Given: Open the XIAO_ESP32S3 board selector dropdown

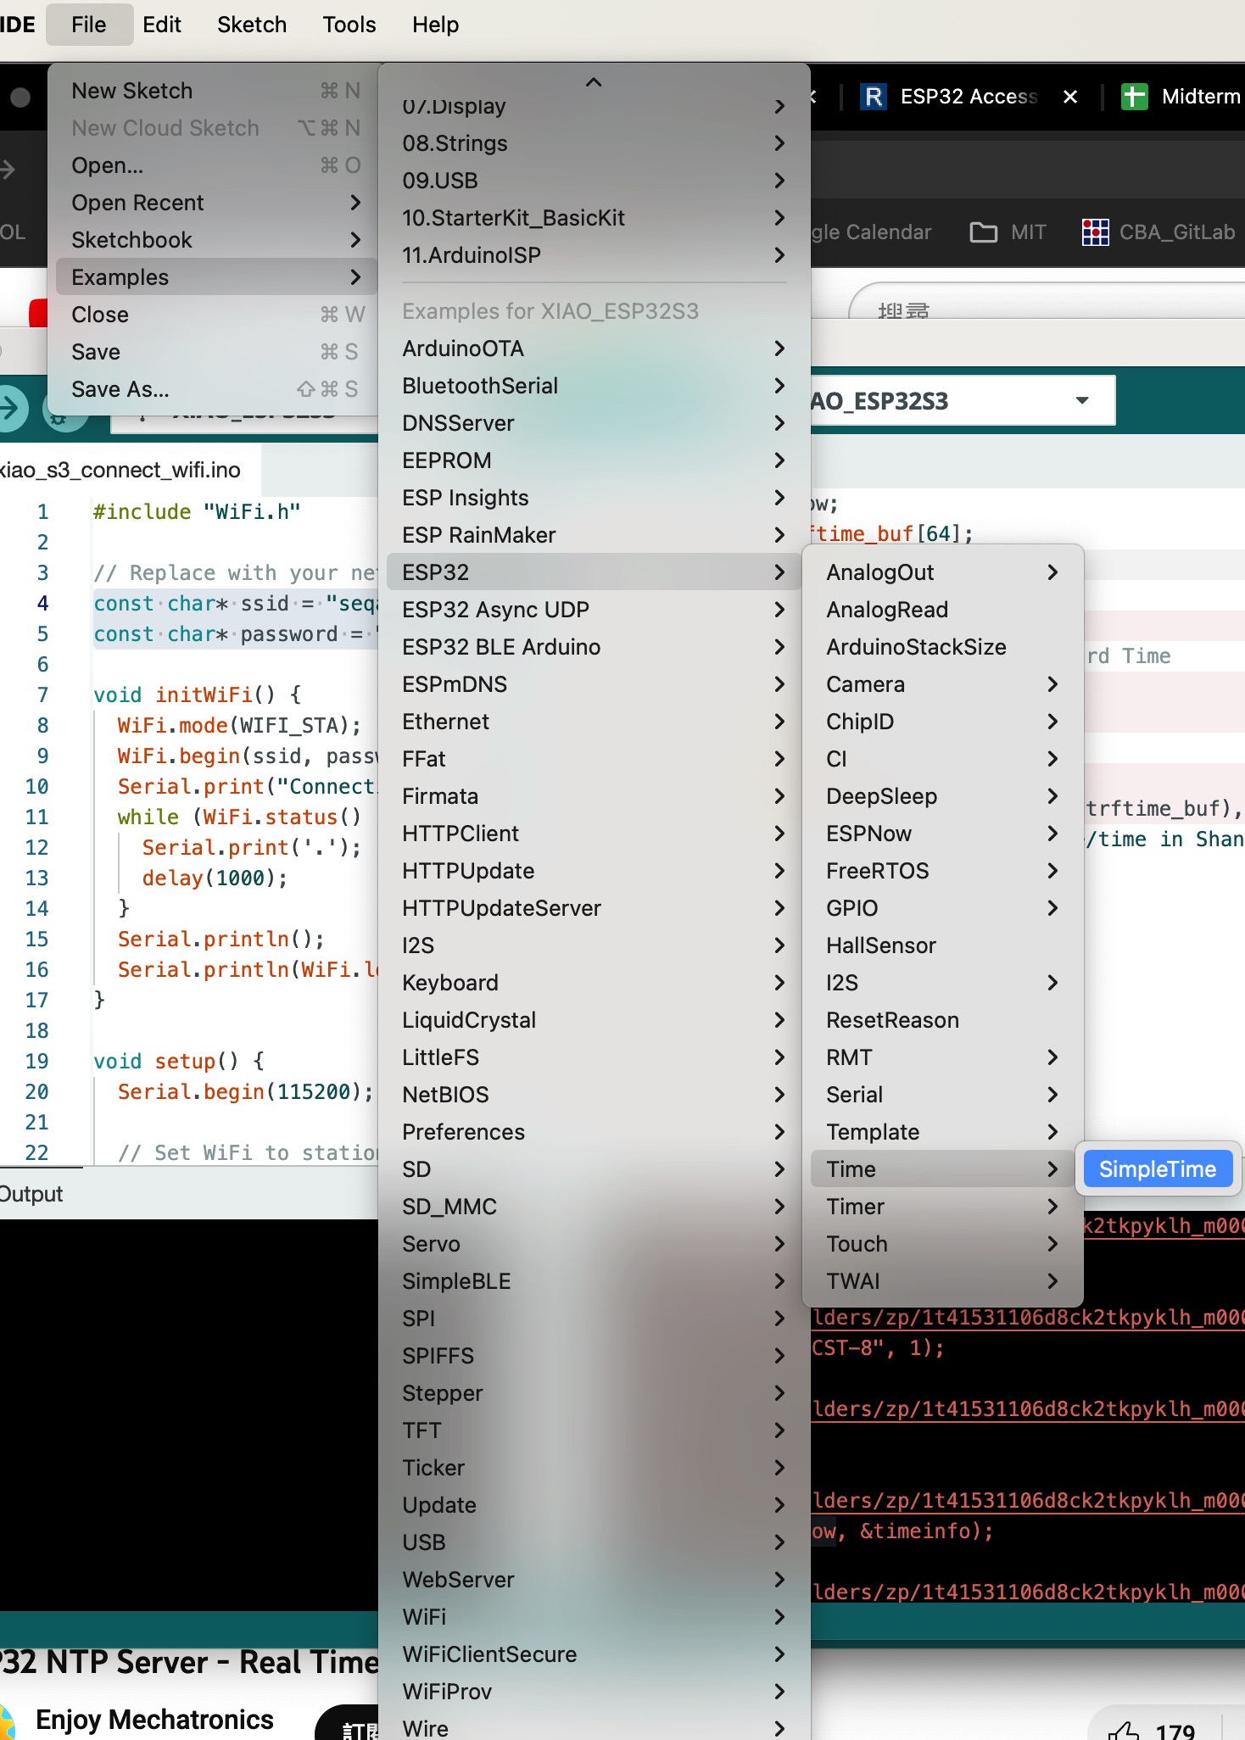Looking at the screenshot, I should [1082, 400].
